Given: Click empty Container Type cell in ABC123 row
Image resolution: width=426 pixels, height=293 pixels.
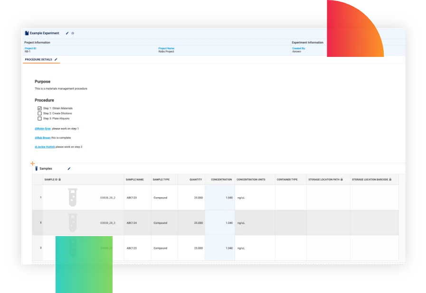Looking at the screenshot, I should click(291, 198).
